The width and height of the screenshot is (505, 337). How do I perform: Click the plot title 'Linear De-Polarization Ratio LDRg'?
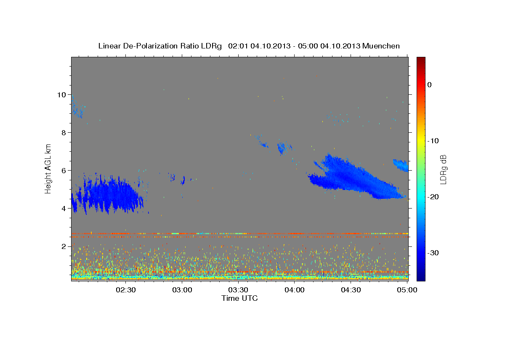coord(159,46)
